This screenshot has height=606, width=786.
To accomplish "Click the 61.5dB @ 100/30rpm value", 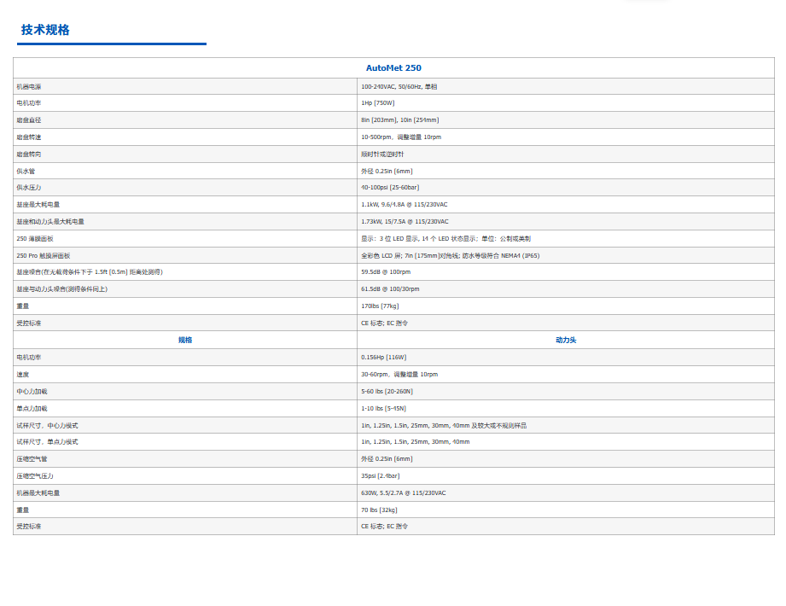I will pos(391,289).
